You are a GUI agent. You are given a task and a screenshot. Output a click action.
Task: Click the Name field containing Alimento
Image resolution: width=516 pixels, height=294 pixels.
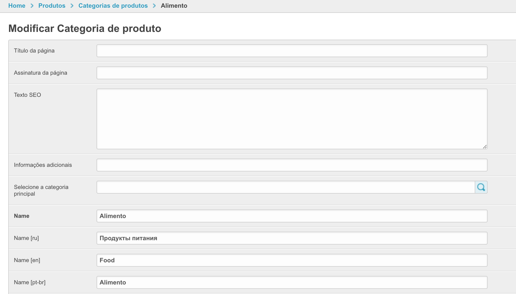click(x=292, y=216)
